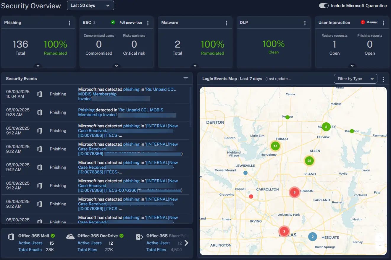Expand the Phishing card with its chevron
The image size is (391, 260).
click(38, 66)
